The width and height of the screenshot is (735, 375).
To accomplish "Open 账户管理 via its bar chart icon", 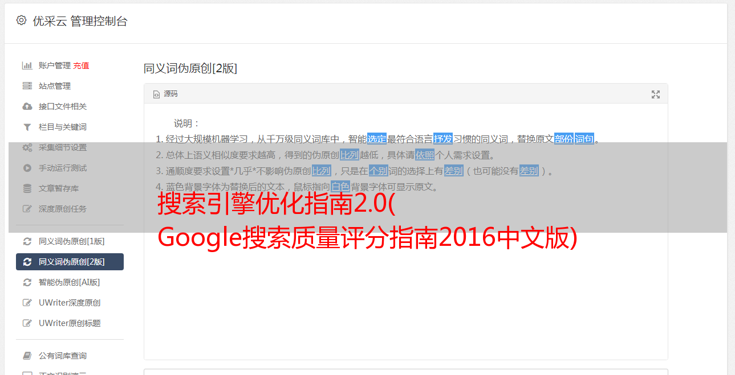I will (27, 65).
